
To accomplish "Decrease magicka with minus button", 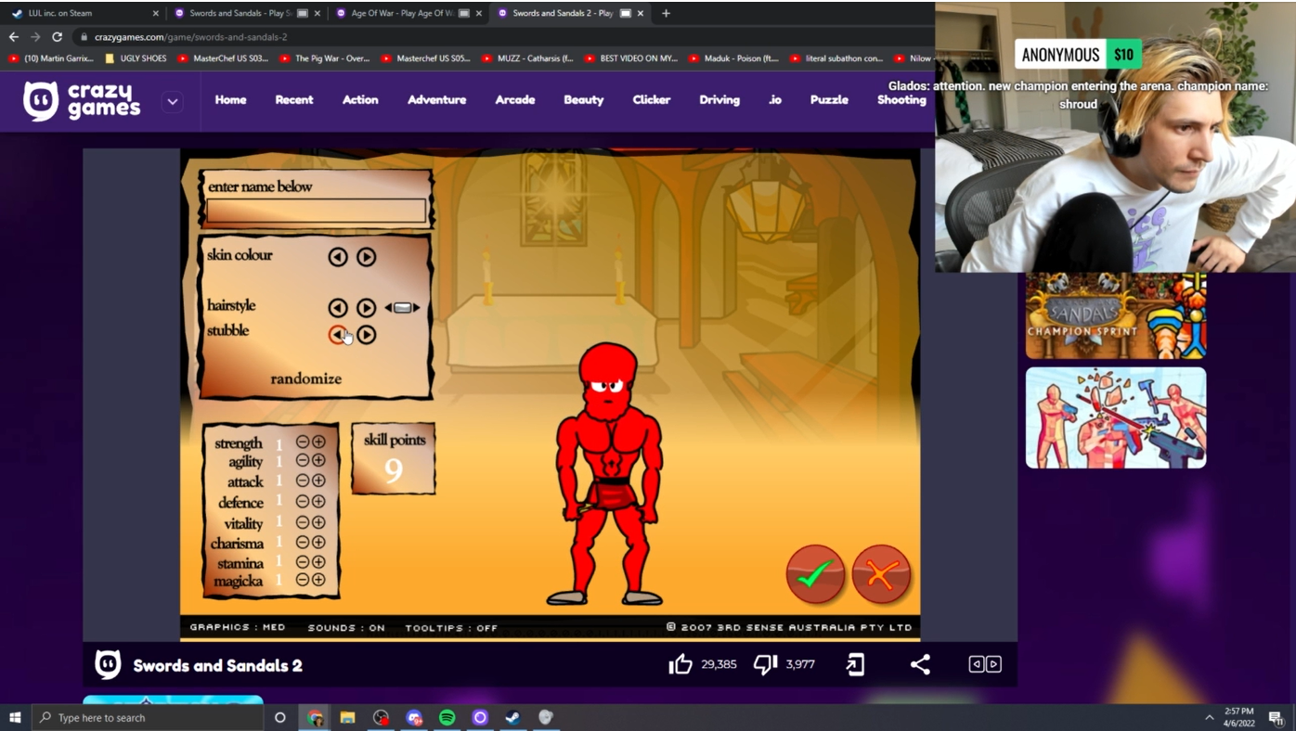I will pos(303,580).
